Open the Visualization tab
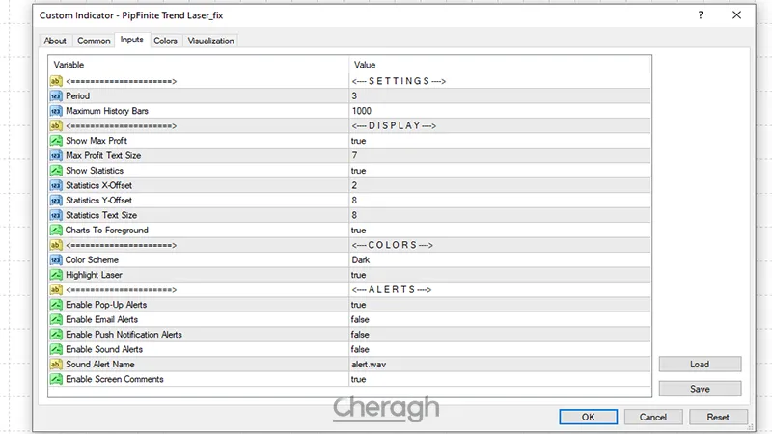This screenshot has height=434, width=772. tap(210, 41)
